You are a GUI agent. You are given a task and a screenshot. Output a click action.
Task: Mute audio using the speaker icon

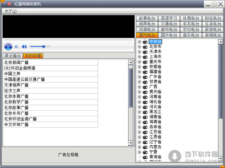pyautogui.click(x=24, y=46)
